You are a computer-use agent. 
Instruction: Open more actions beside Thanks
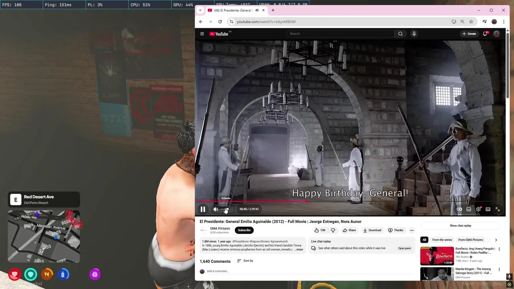pos(412,230)
